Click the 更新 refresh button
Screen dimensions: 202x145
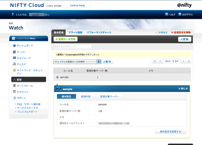tap(185, 39)
